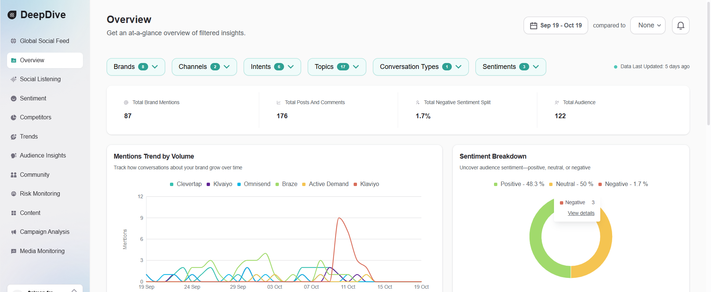Click the Overview chart icon in sidebar
This screenshot has width=711, height=292.
[x=14, y=60]
